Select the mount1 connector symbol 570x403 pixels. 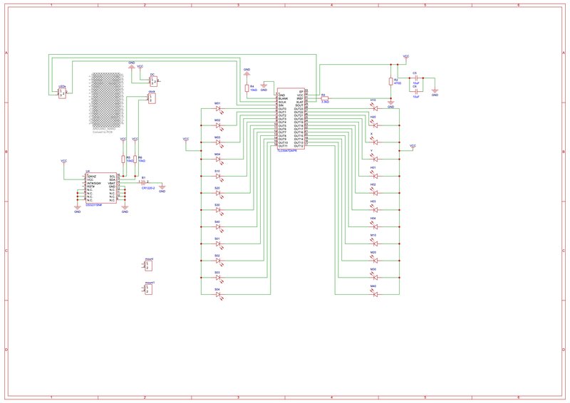click(x=148, y=289)
